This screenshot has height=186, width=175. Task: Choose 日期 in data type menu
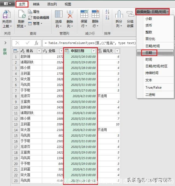click(x=155, y=53)
